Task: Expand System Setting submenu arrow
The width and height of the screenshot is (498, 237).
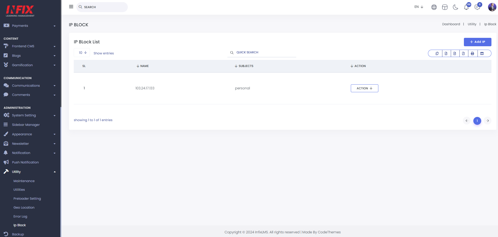Action: click(55, 115)
